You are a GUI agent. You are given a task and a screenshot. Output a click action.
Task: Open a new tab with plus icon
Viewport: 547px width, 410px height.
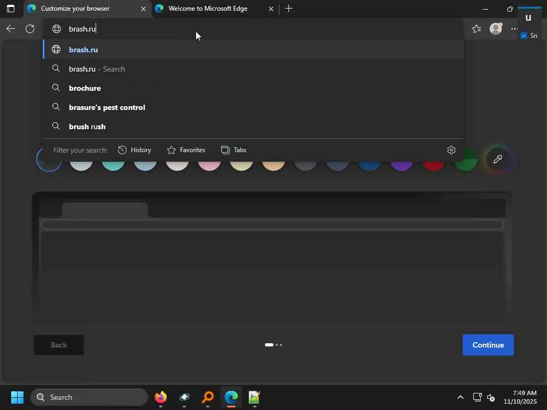(288, 9)
